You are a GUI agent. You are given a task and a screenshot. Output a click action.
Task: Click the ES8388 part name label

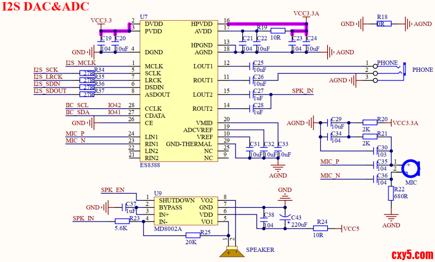tap(150, 165)
